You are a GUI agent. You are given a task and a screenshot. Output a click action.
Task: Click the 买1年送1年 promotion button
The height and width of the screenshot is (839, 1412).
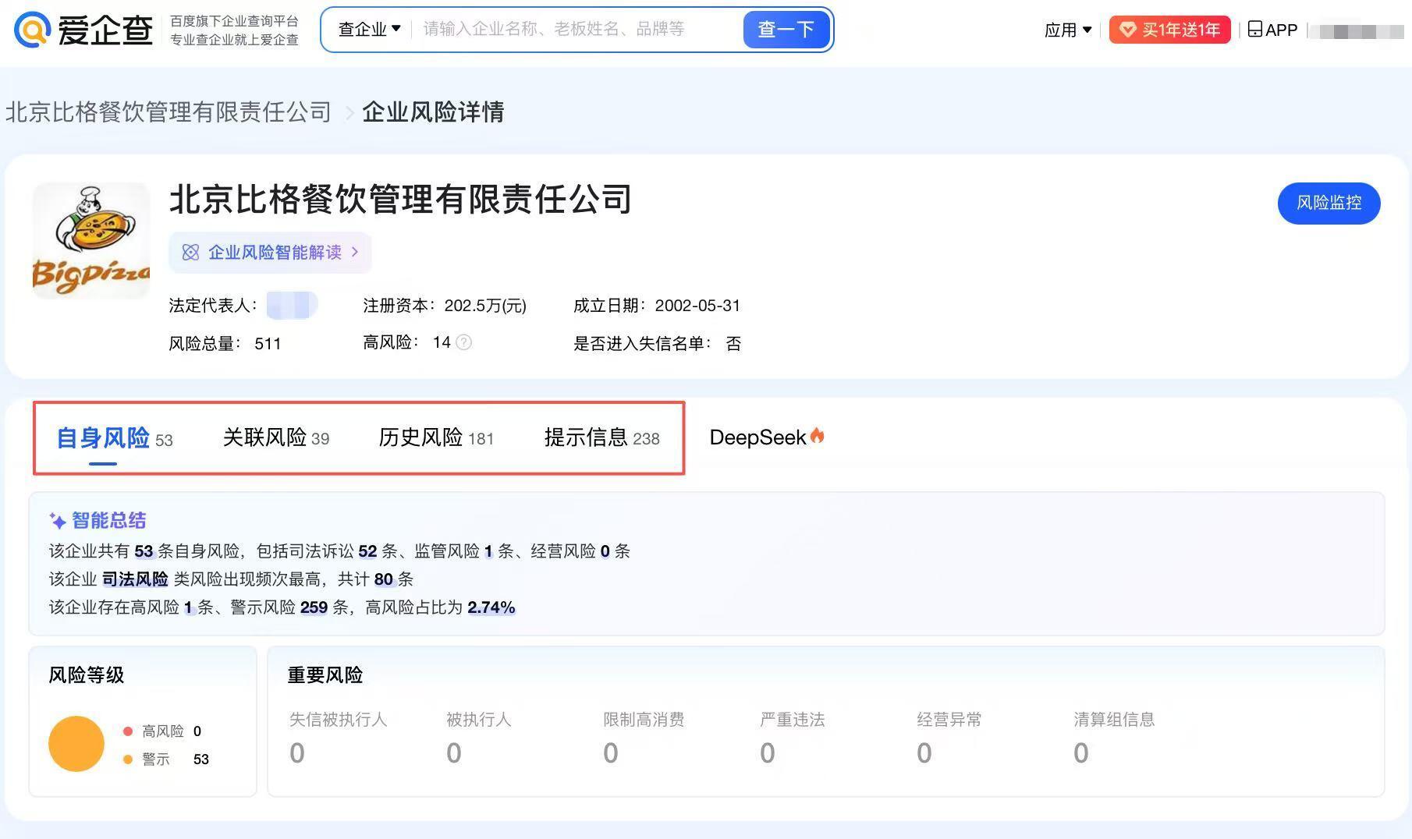1169,30
